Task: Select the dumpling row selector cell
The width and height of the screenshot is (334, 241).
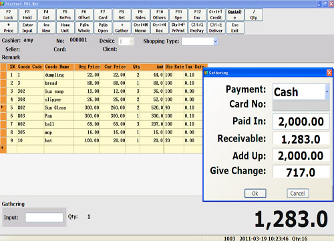Action: 3,75
